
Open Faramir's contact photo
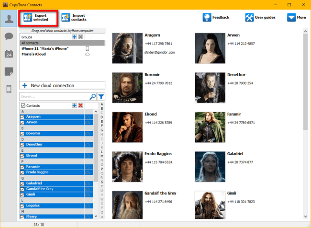[x=210, y=127]
